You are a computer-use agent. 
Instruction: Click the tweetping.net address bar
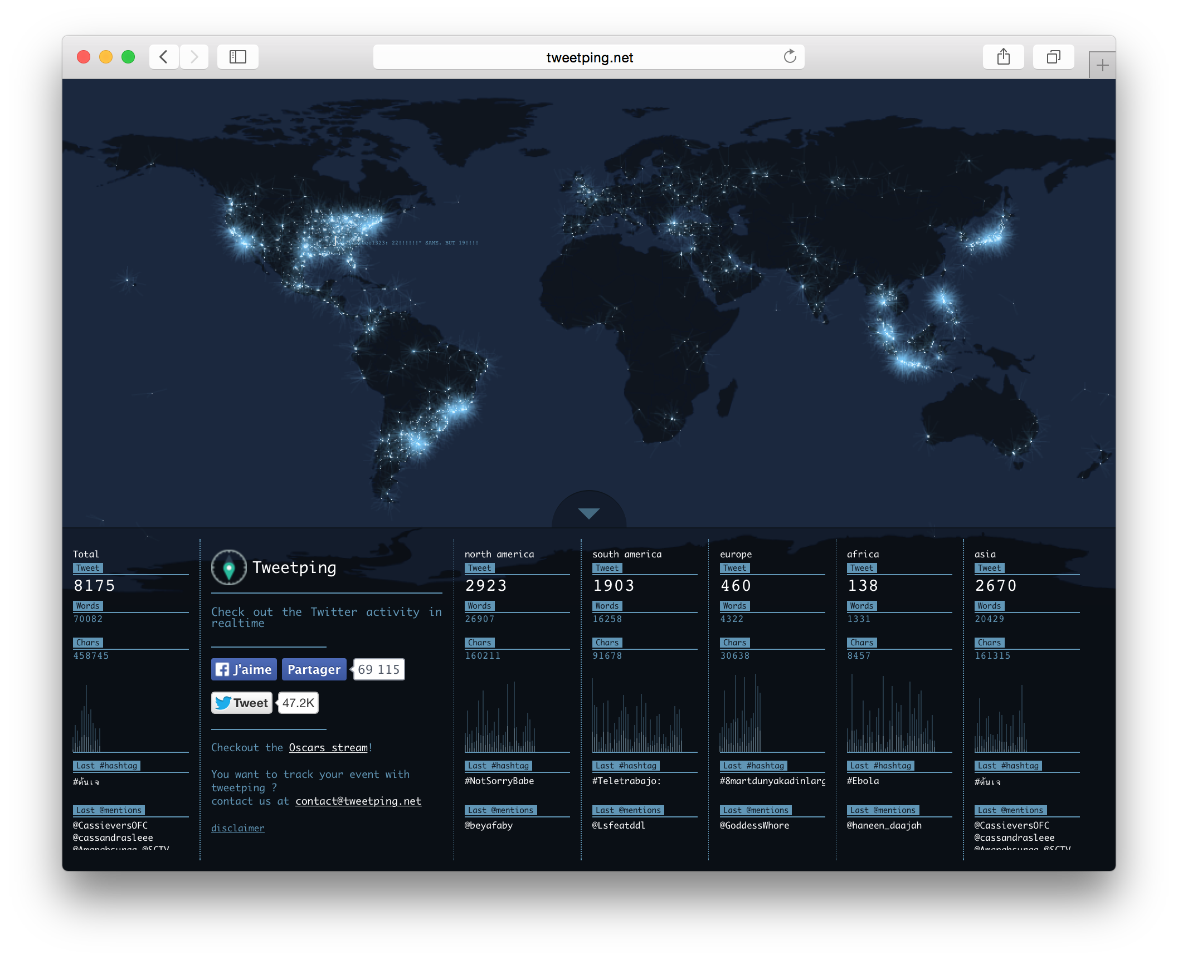coord(589,57)
